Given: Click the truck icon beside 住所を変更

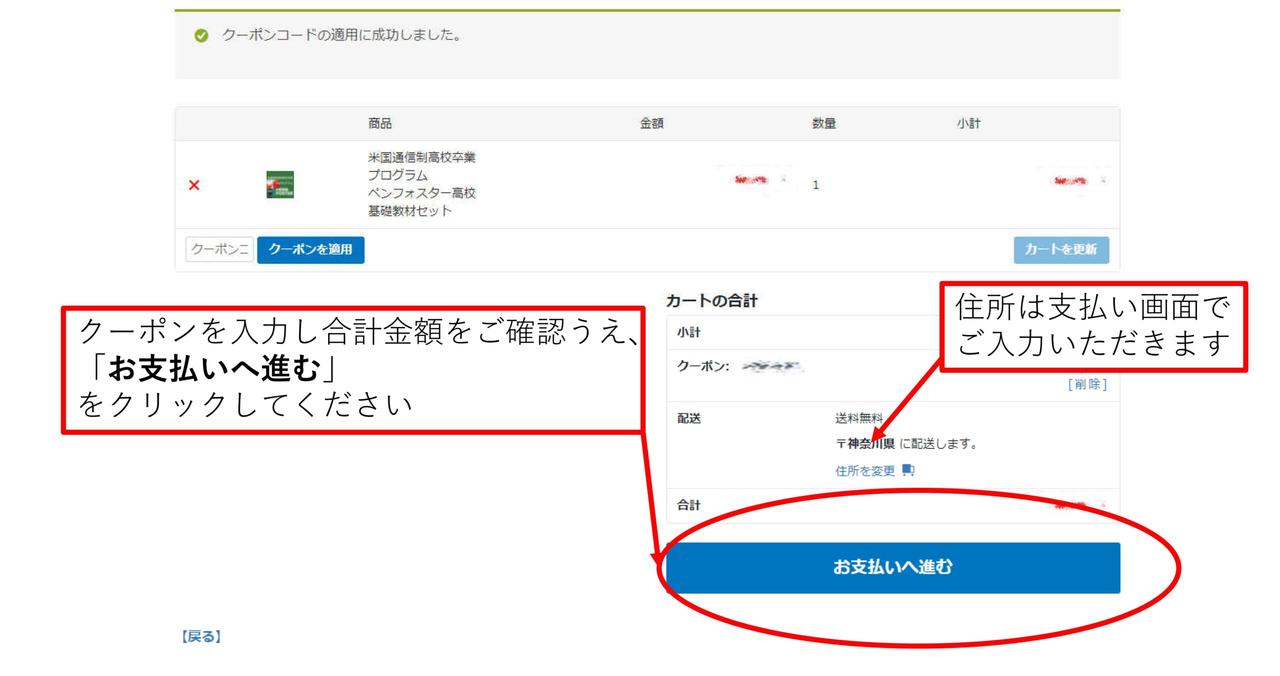Looking at the screenshot, I should [x=908, y=470].
